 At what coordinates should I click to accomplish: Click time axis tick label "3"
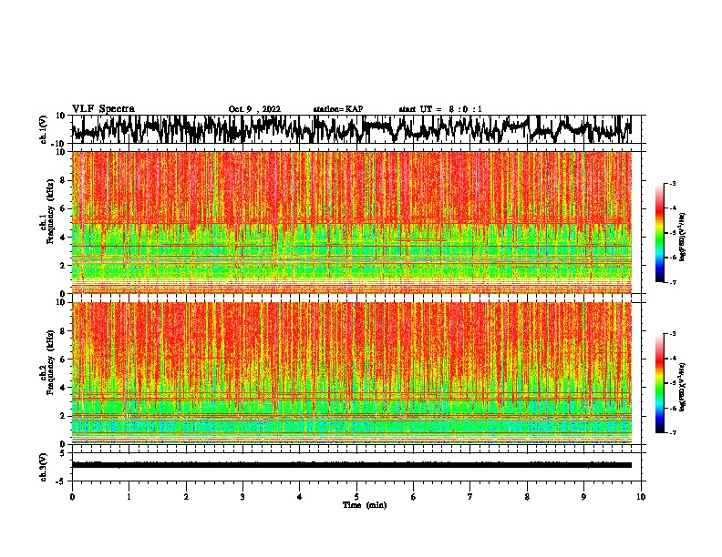(x=242, y=497)
